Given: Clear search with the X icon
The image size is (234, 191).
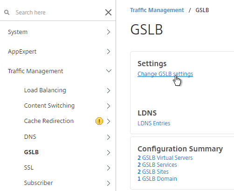Looking at the screenshot, I should tap(108, 13).
